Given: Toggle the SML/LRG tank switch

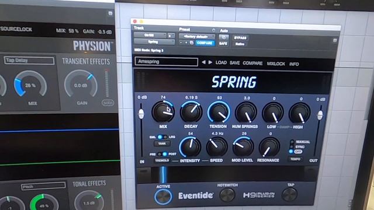Looking at the screenshot, I should pyautogui.click(x=162, y=137).
